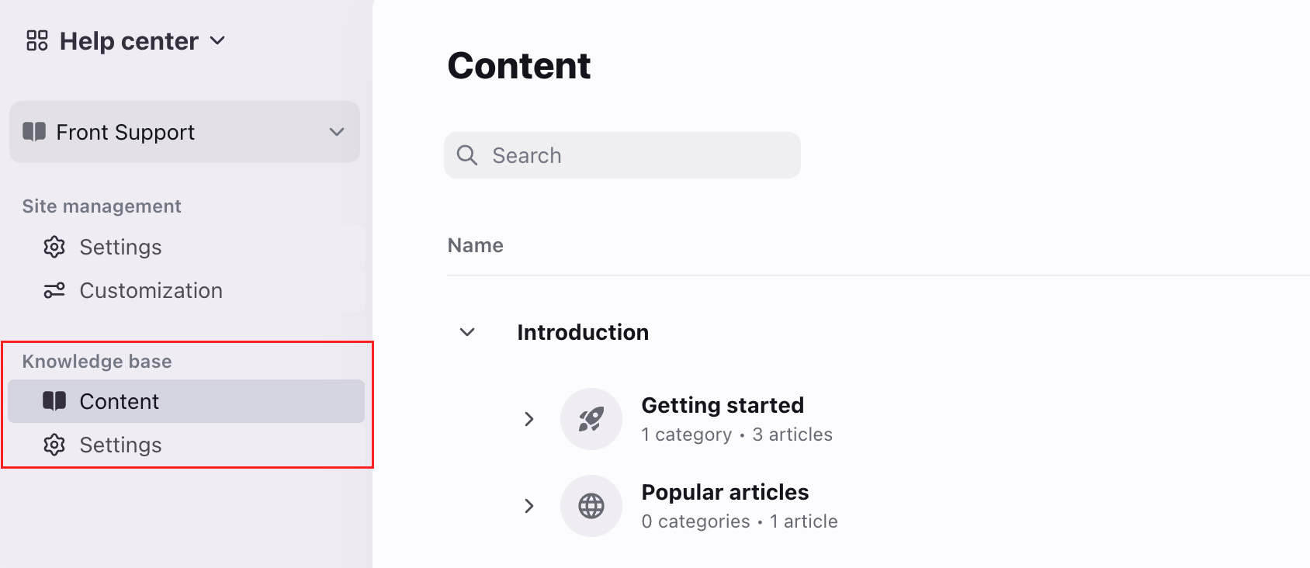Click the Site management Settings gear icon
Screen dimensions: 1310x568
click(x=54, y=247)
